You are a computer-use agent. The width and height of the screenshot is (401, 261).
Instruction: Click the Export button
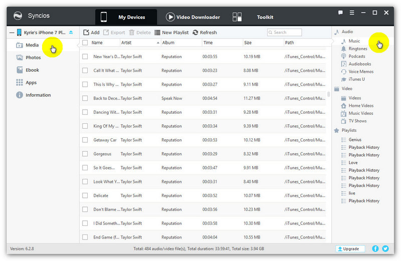(114, 33)
